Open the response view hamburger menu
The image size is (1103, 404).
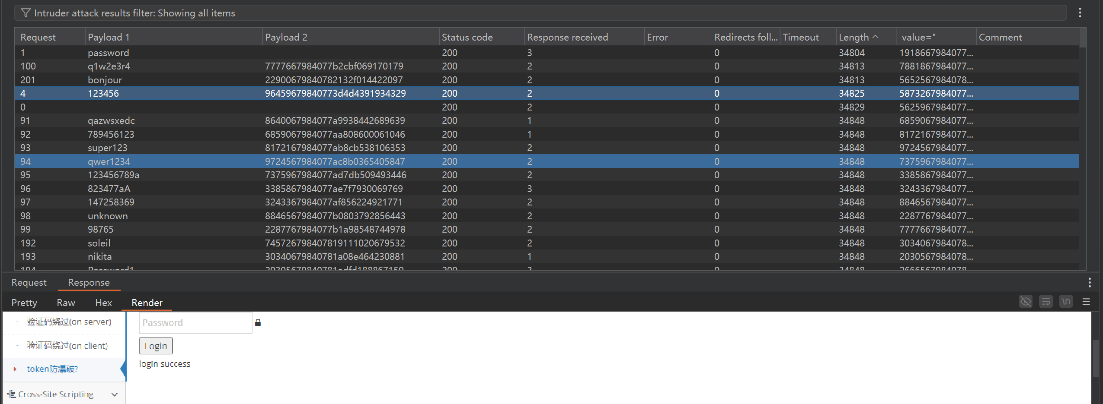[x=1086, y=302]
